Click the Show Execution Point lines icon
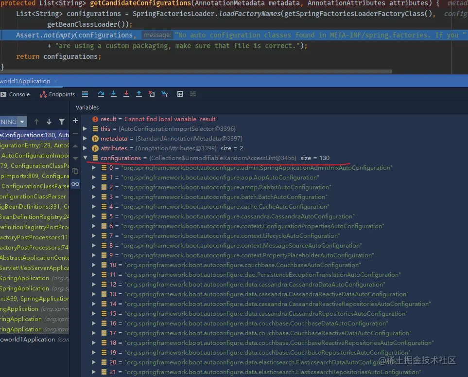The width and height of the screenshot is (468, 377). click(85, 94)
